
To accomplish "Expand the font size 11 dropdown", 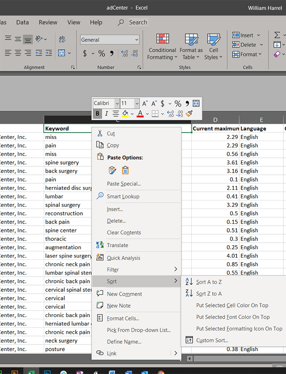I will (137, 104).
